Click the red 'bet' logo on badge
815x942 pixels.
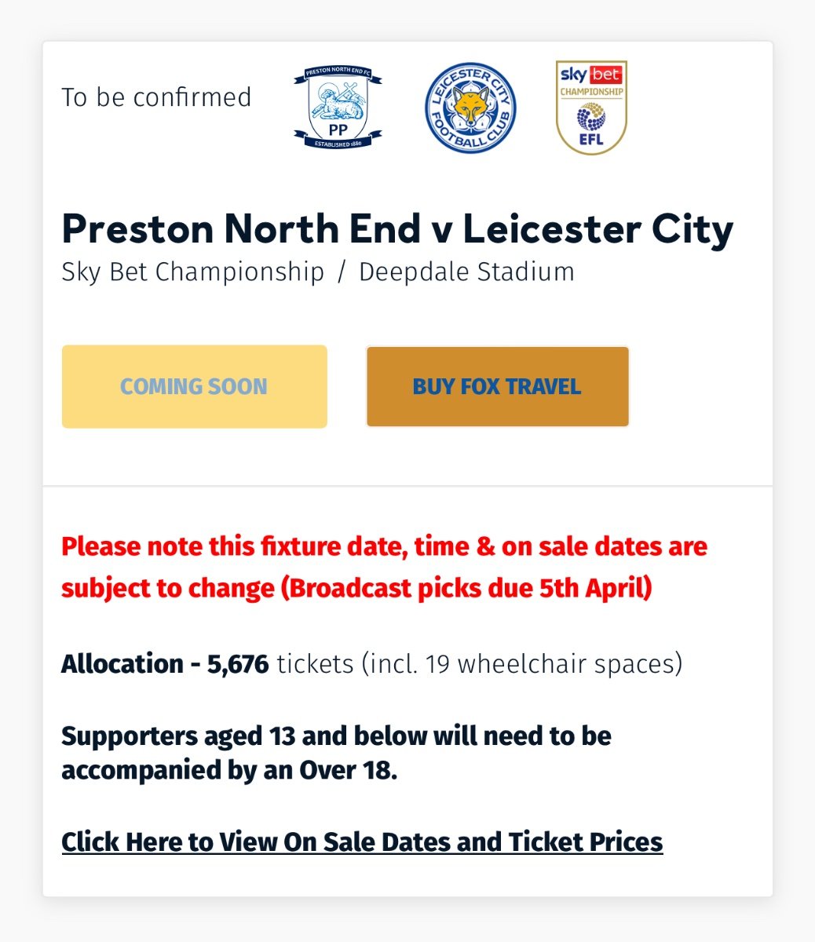[605, 75]
